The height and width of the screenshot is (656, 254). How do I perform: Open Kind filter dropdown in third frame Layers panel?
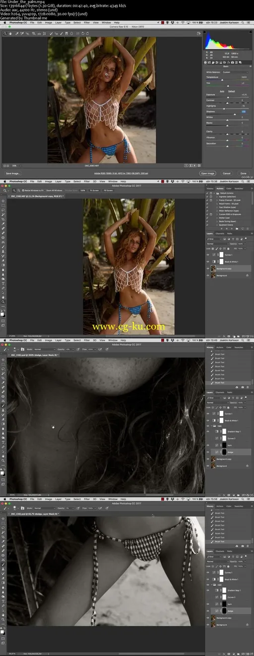pyautogui.click(x=214, y=398)
